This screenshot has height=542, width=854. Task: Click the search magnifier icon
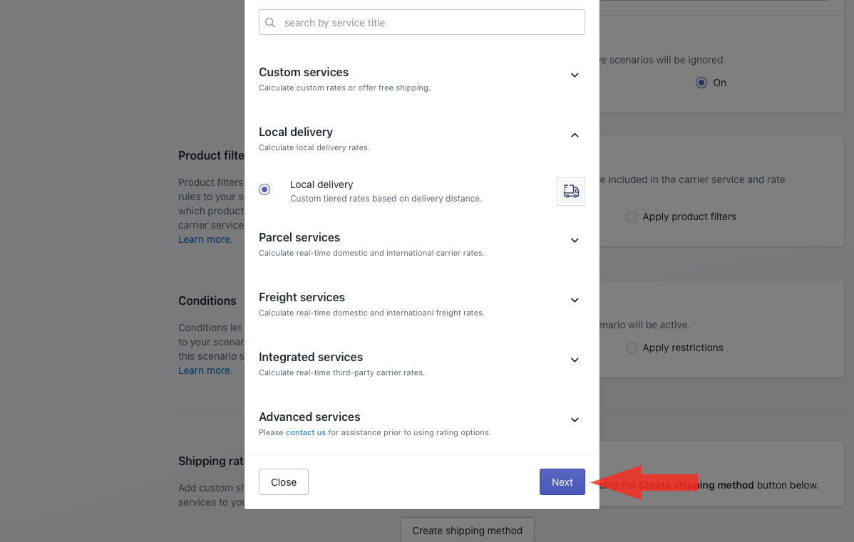(x=270, y=23)
